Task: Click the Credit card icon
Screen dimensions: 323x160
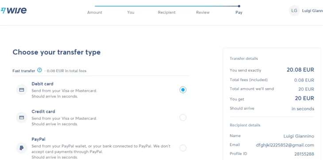Action: (22, 118)
